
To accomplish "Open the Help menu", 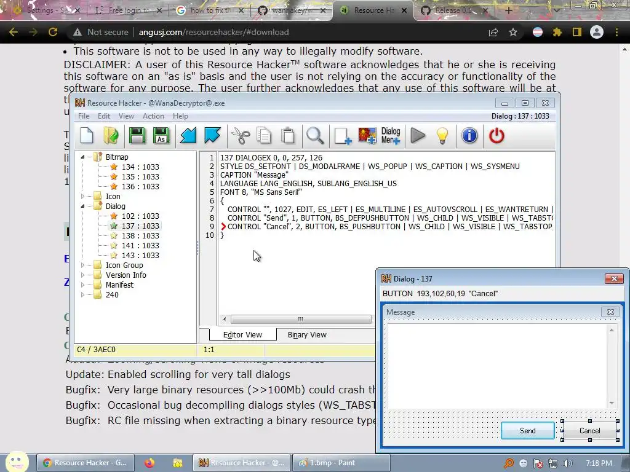I will click(180, 116).
